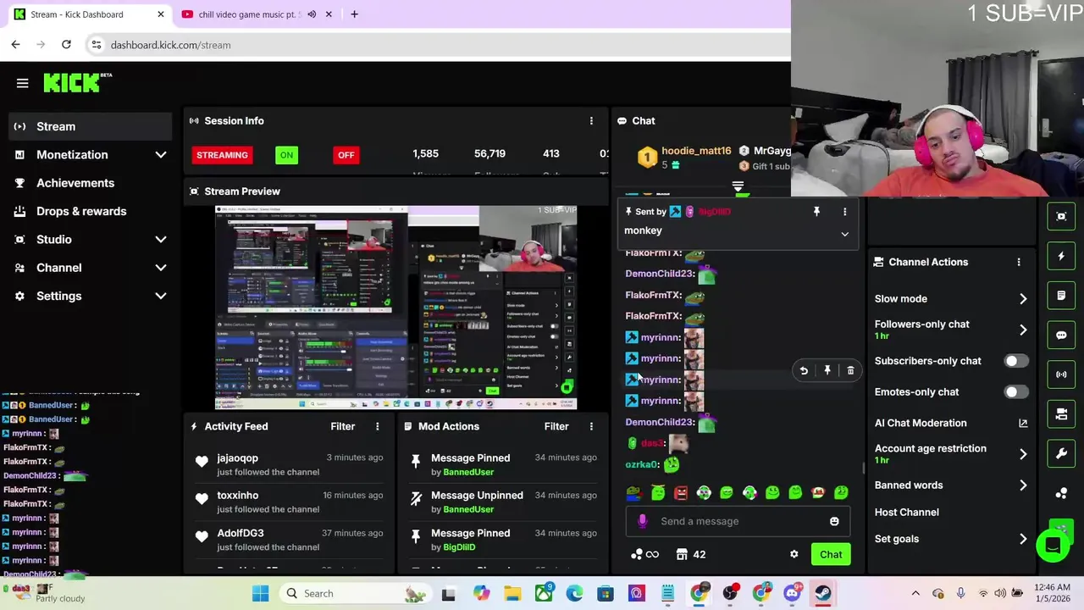1084x610 pixels.
Task: Open the emoji picker in the chat input
Action: [834, 521]
